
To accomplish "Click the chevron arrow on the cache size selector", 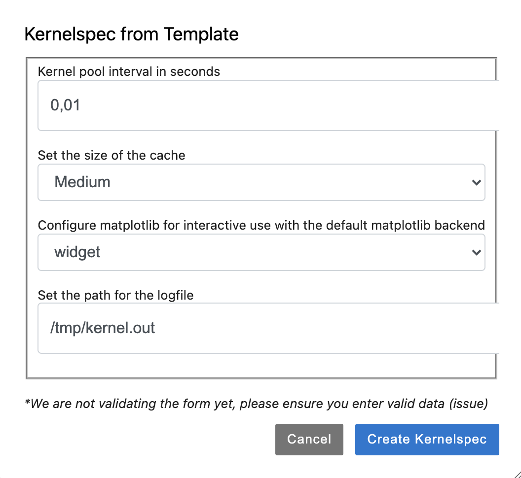I will (477, 182).
